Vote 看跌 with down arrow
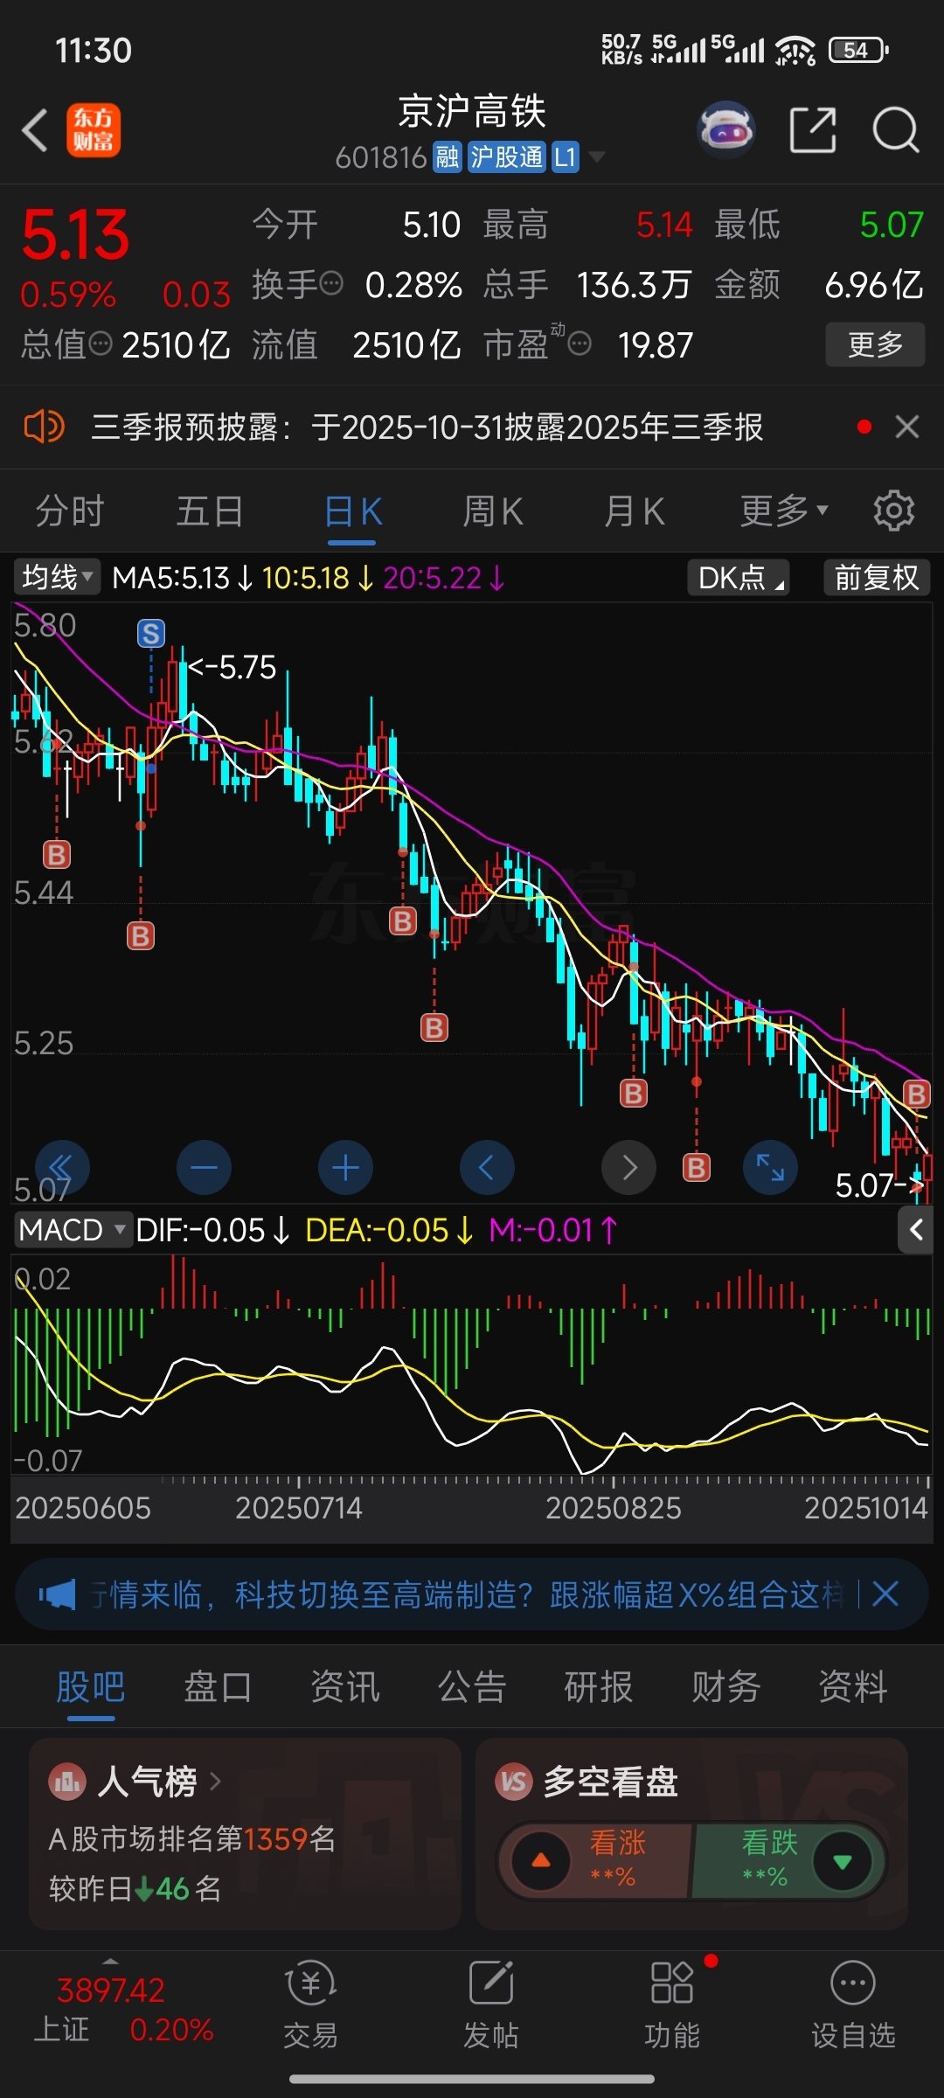 click(843, 1862)
